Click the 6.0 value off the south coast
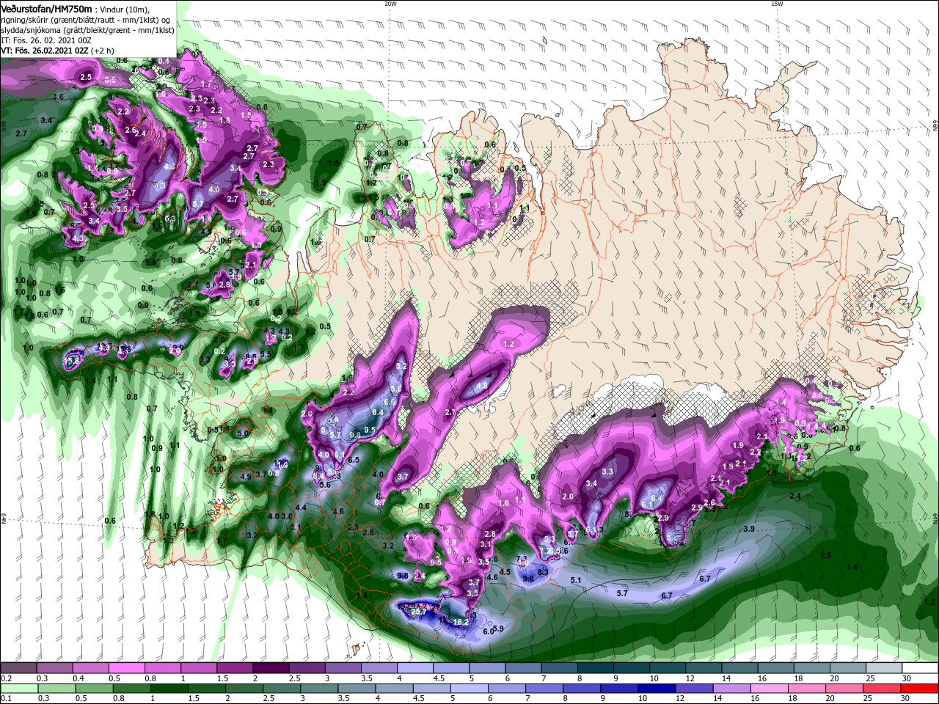939x704 pixels. tap(489, 631)
